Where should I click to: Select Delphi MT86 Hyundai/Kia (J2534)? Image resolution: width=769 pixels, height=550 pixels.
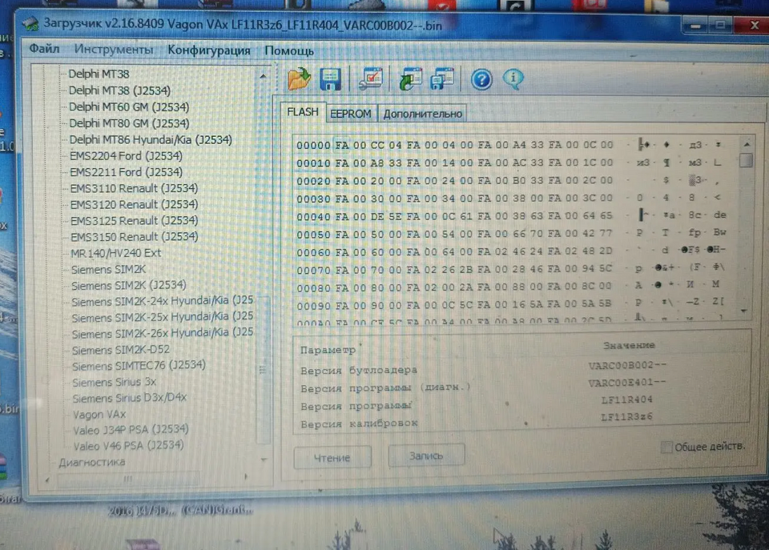coord(151,140)
